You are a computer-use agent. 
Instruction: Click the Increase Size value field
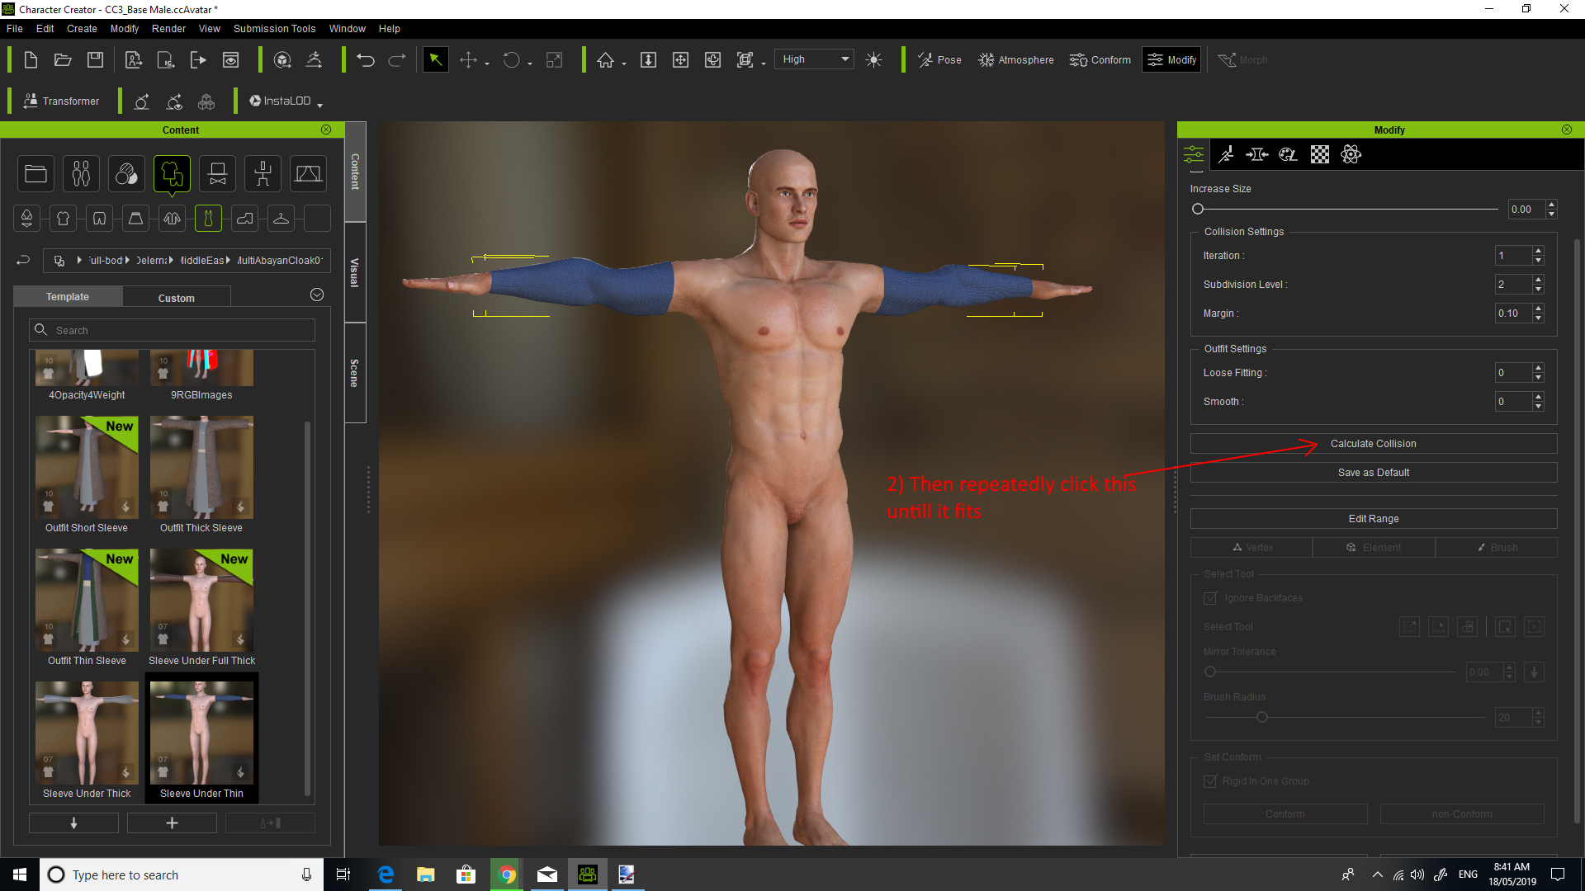click(x=1526, y=210)
